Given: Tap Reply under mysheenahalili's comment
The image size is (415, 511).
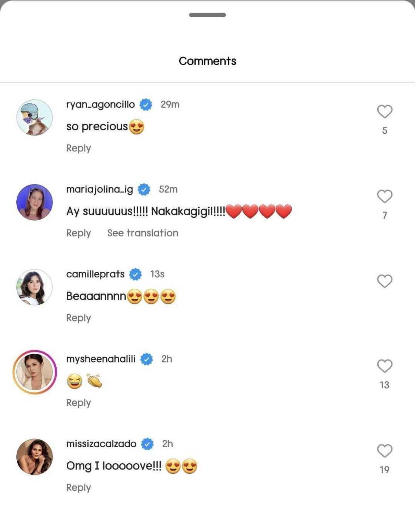Looking at the screenshot, I should point(78,402).
